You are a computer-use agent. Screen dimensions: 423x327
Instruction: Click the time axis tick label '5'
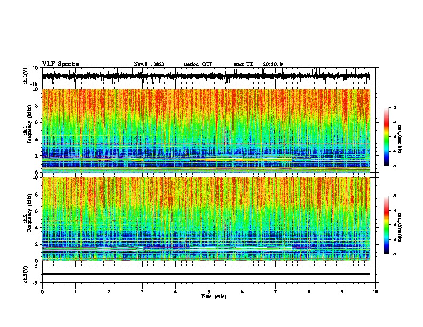[x=209, y=292]
